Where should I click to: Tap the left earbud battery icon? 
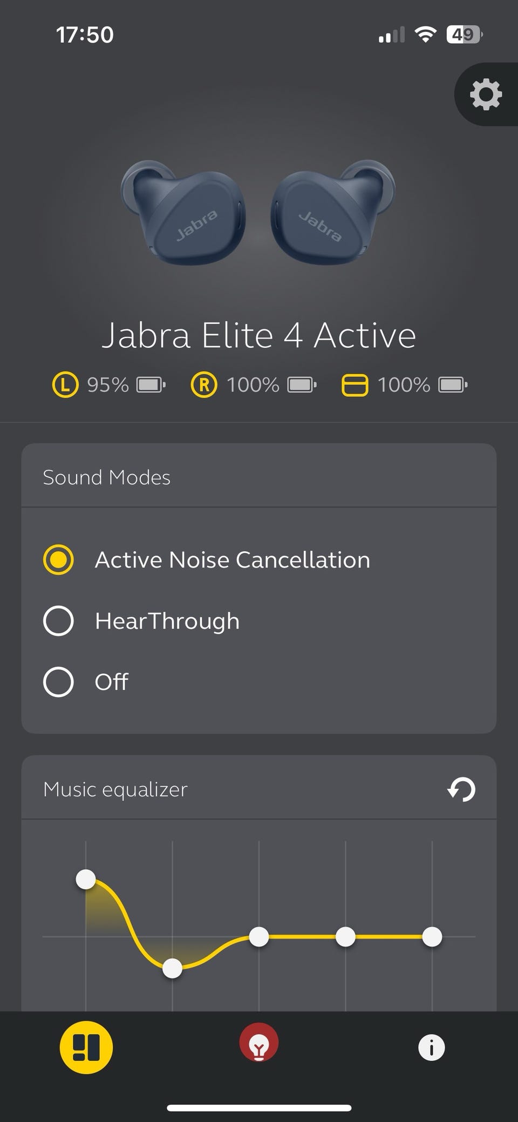151,385
